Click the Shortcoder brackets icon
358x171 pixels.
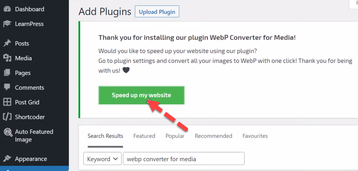[7, 117]
